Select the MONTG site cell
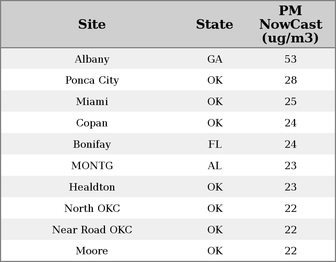Screen dimensions: 336x262 coord(92,166)
